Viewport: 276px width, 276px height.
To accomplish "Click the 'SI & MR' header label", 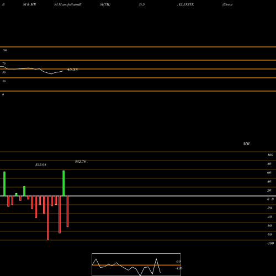I will click(x=29, y=4).
